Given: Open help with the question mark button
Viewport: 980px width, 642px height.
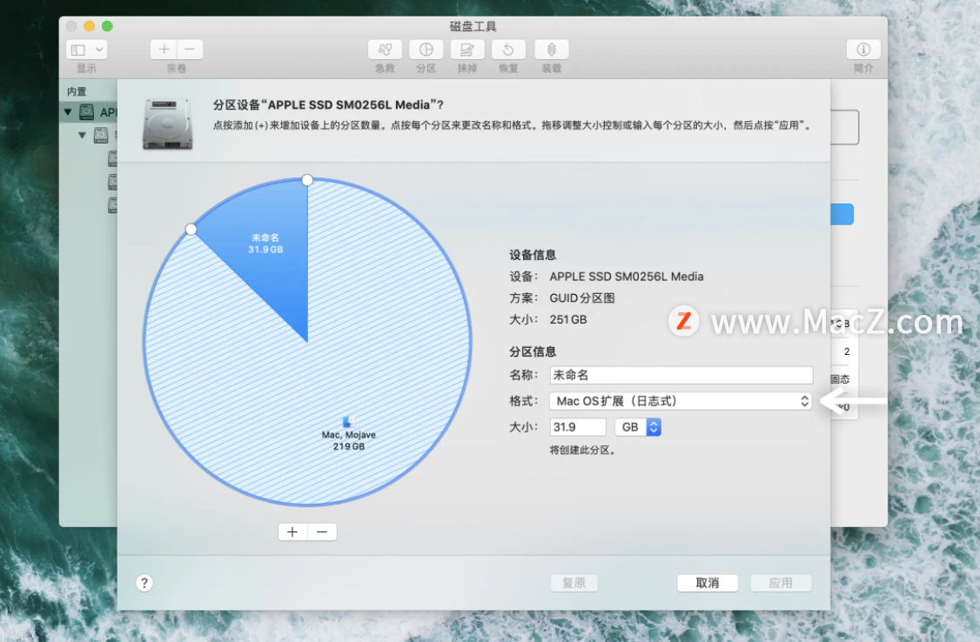Looking at the screenshot, I should pos(144,583).
